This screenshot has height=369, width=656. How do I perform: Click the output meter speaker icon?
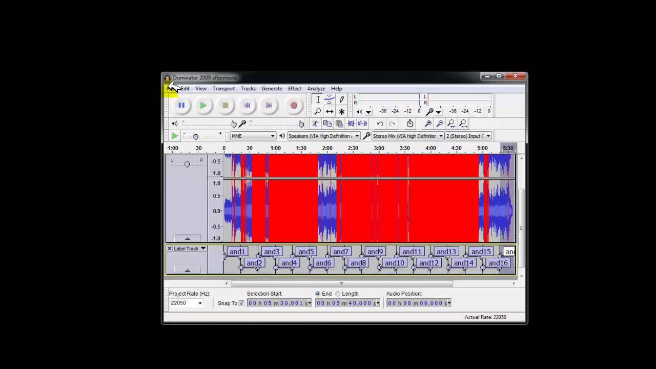click(359, 111)
